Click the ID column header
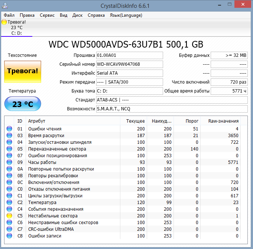 point(20,121)
